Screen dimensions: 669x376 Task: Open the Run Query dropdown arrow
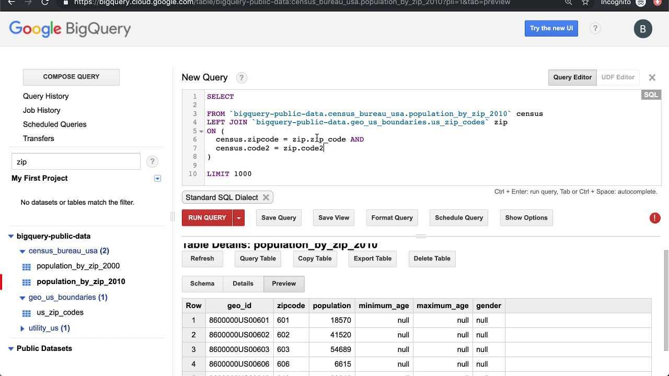point(239,218)
